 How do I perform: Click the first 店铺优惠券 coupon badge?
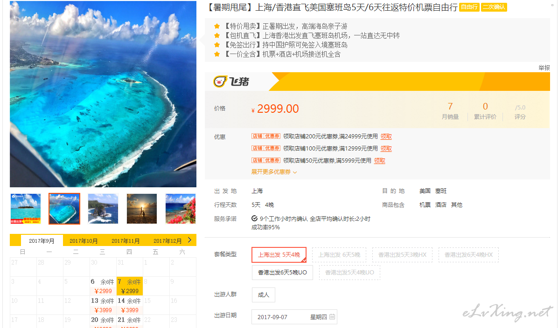click(266, 136)
